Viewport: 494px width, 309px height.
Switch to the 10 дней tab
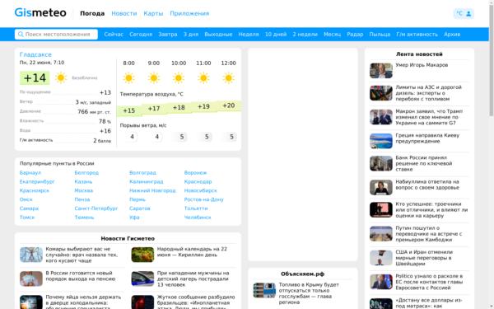pos(276,34)
